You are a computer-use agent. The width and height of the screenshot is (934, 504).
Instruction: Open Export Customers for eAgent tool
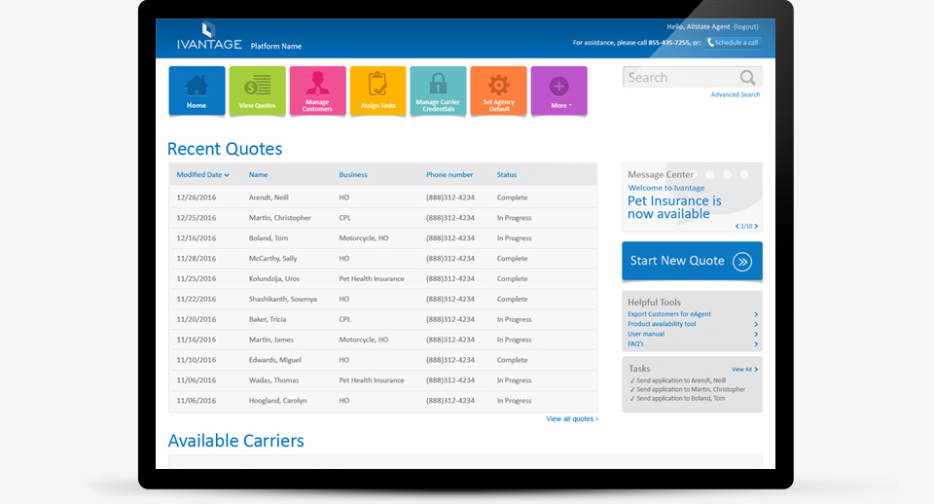(669, 314)
